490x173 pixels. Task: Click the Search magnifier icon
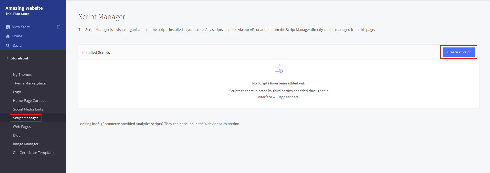[8, 46]
